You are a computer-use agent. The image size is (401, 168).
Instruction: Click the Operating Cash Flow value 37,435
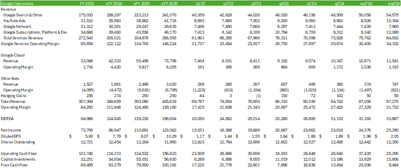click(366, 154)
